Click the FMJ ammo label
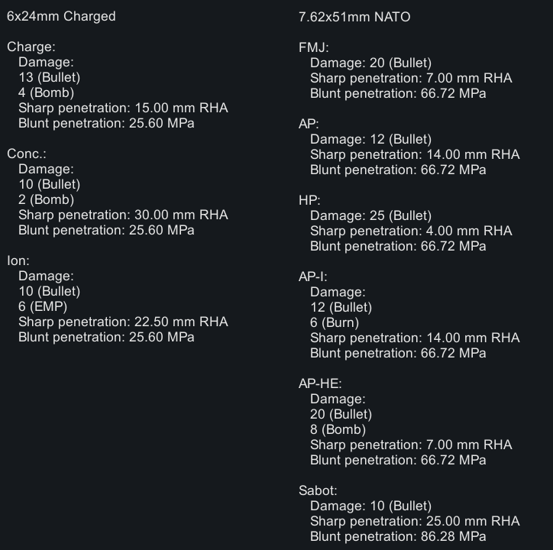The height and width of the screenshot is (550, 553). (313, 47)
